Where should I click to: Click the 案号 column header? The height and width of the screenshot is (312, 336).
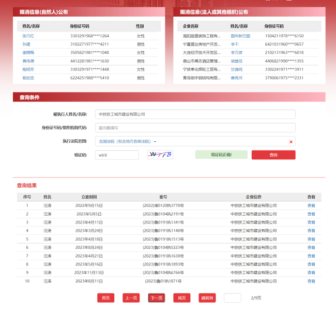tap(163, 197)
